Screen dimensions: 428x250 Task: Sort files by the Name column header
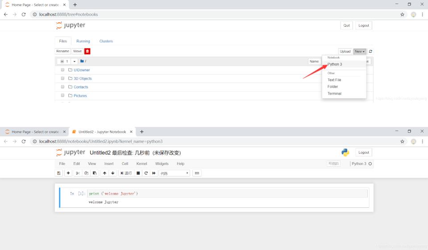[x=314, y=61]
